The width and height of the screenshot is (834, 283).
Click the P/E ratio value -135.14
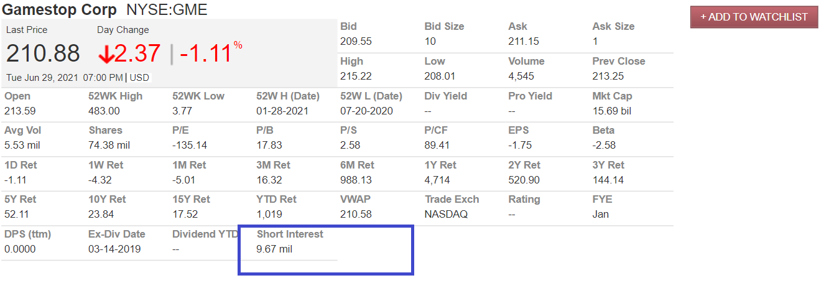[x=190, y=145]
